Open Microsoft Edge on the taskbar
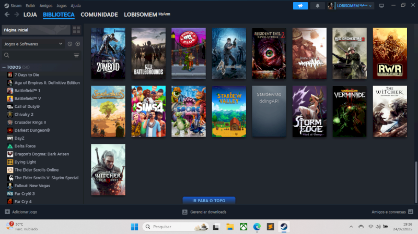 [x=257, y=227]
